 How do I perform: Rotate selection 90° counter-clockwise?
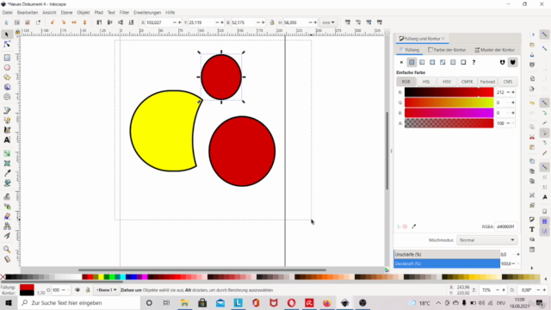pos(53,22)
